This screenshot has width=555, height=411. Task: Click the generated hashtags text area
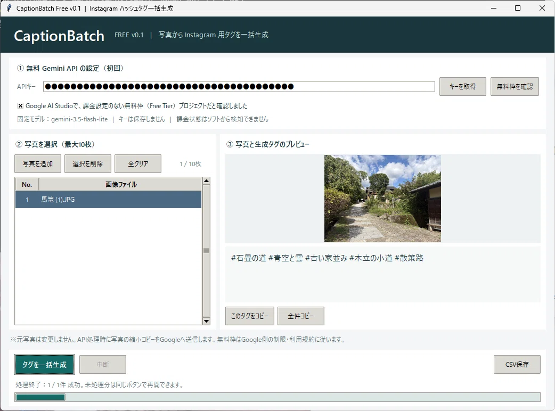pos(383,275)
